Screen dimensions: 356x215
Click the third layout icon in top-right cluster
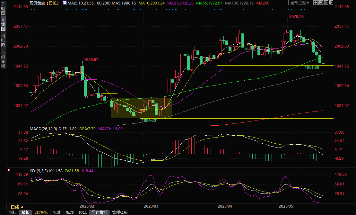(x=326, y=3)
